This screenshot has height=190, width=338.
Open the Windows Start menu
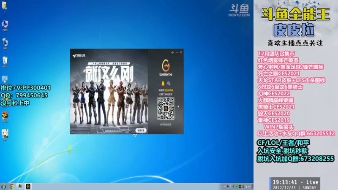4,187
